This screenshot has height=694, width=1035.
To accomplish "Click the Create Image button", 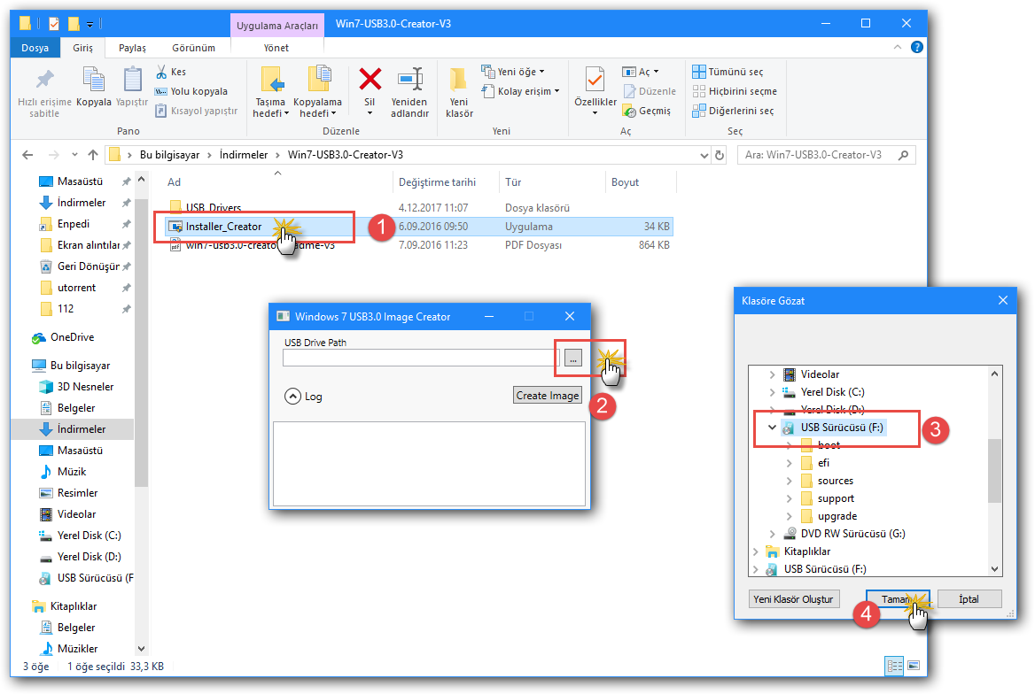I will coord(548,395).
